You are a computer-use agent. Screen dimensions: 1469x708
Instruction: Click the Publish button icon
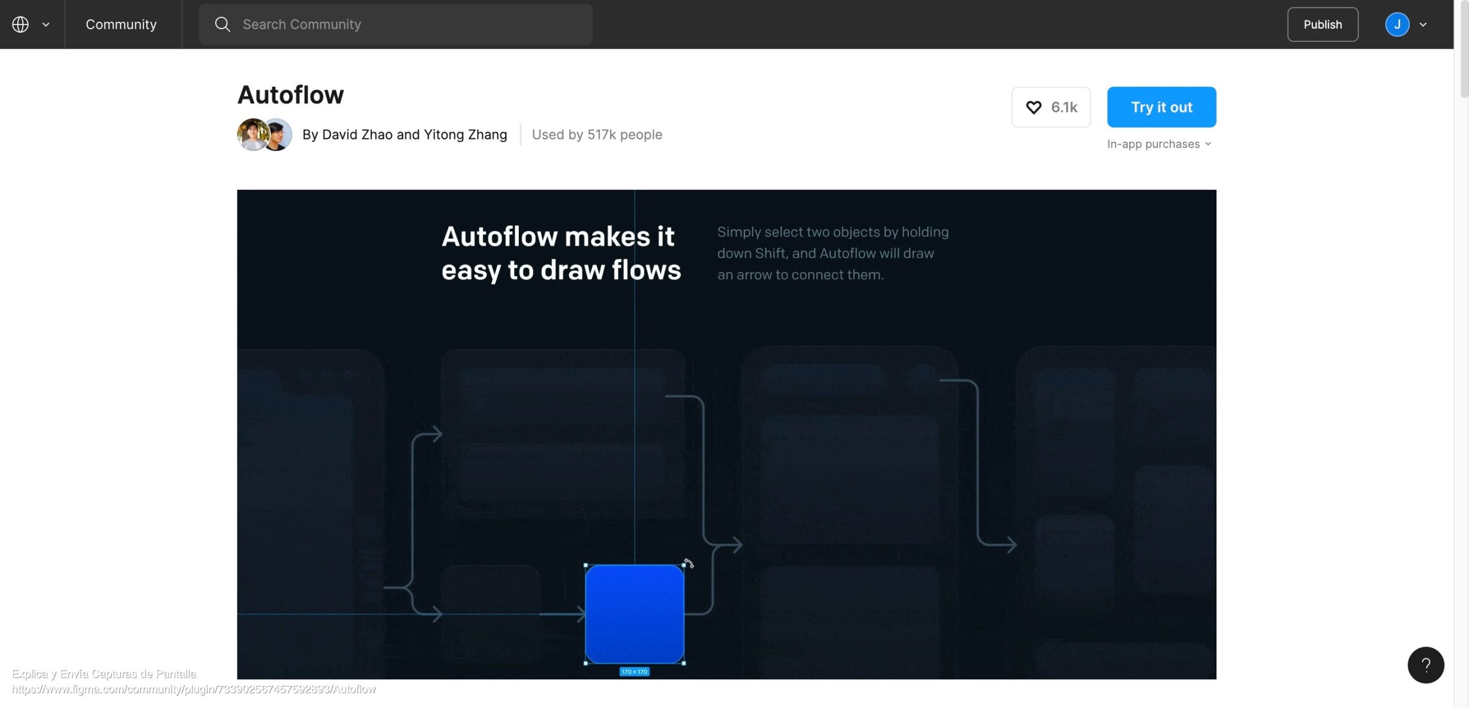[x=1323, y=24]
